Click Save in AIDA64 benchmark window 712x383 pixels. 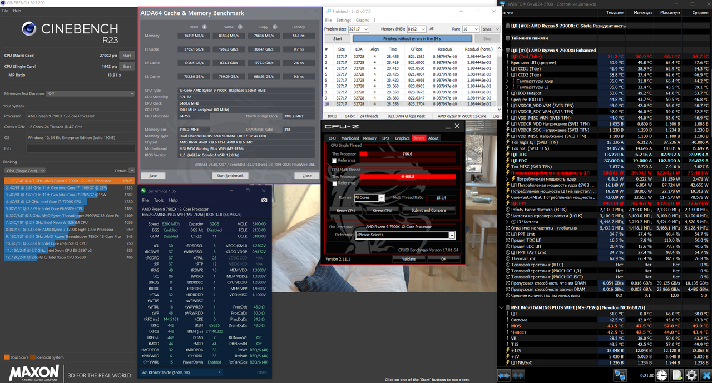(x=153, y=176)
